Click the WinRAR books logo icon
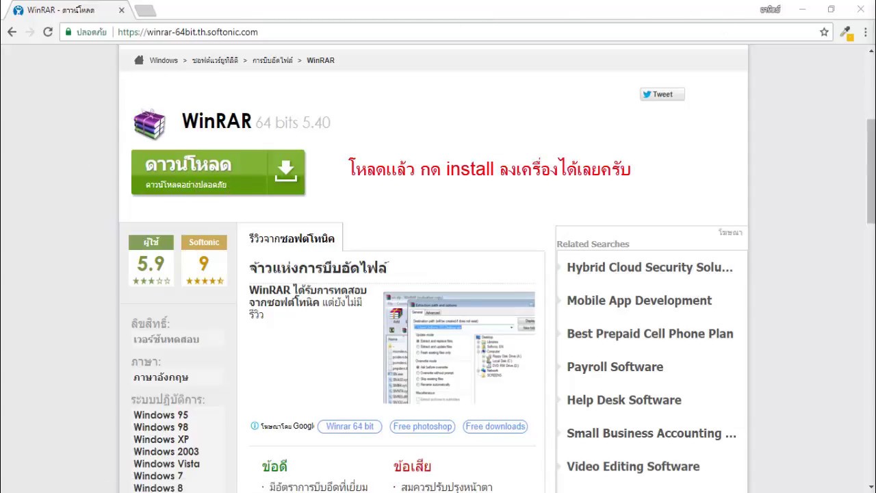The width and height of the screenshot is (876, 493). pyautogui.click(x=149, y=123)
